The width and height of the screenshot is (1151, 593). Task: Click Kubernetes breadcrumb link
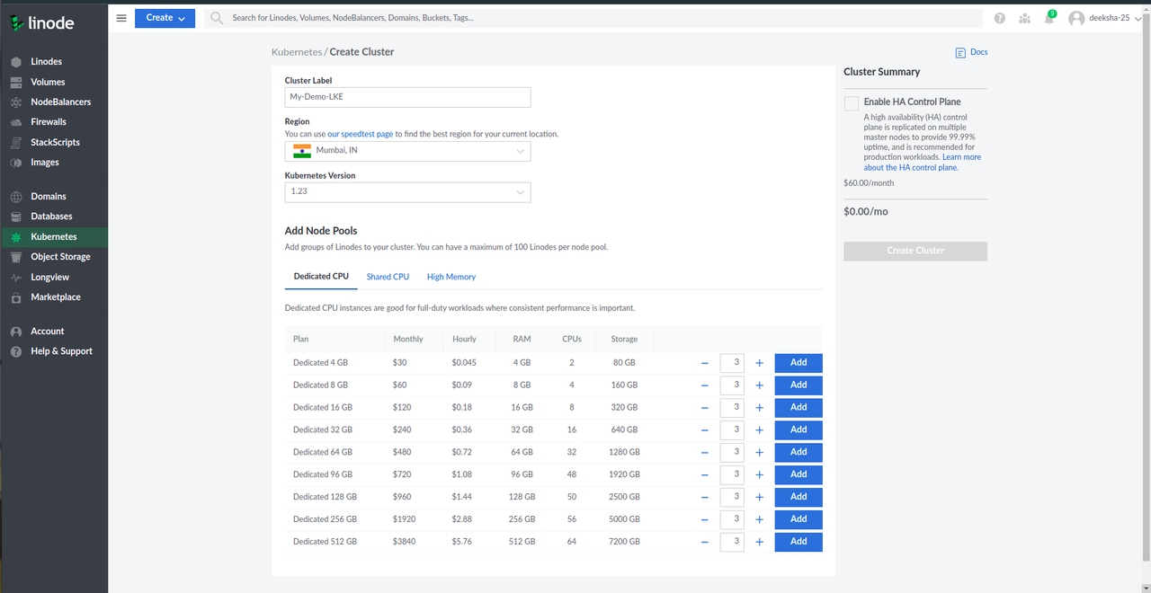[297, 52]
